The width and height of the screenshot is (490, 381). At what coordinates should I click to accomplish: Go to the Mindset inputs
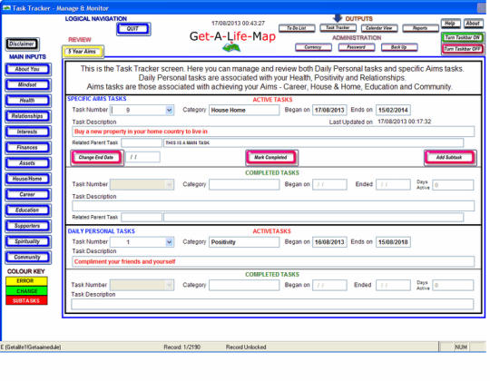pos(28,84)
